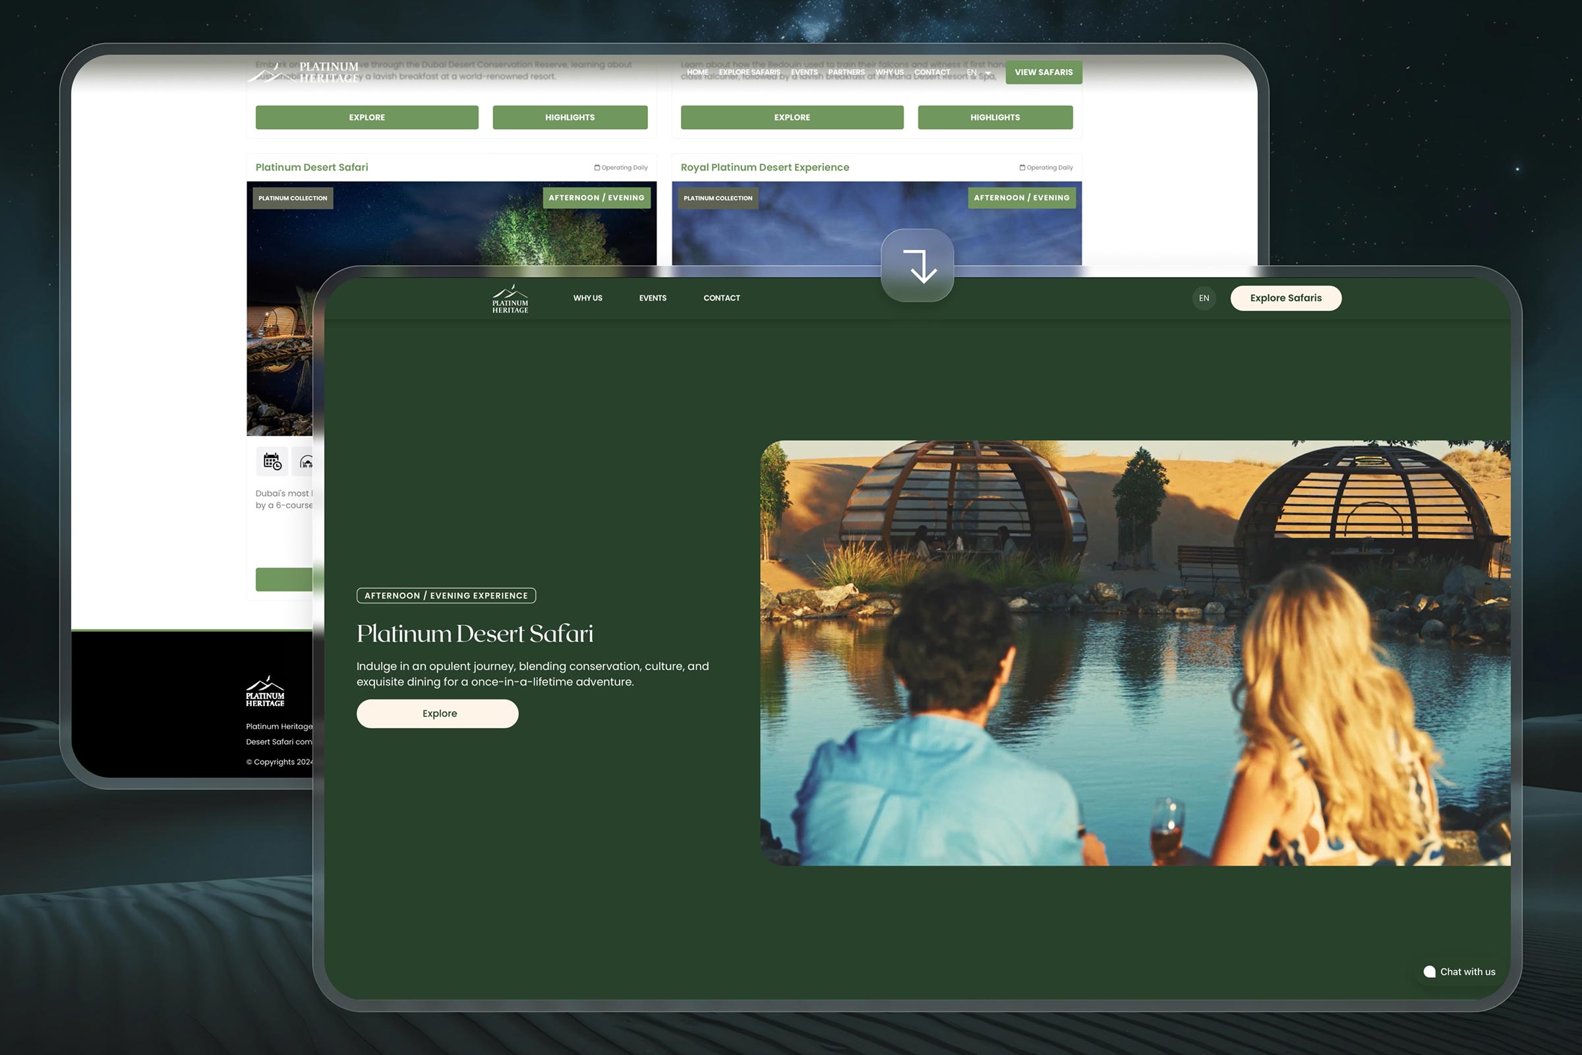1582x1055 pixels.
Task: Click the curved arrow icon between mockups
Action: tap(918, 266)
